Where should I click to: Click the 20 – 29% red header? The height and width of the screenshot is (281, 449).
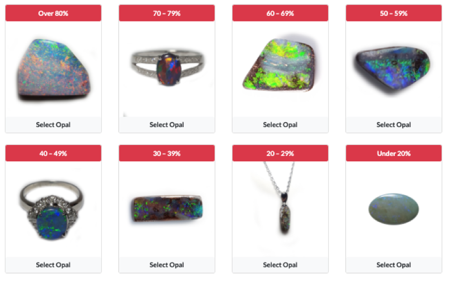280,153
